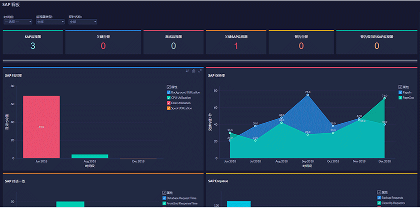Viewport: 420px width, 208px height.
Task: Uncheck Background Utilization in the legend
Action: coord(168,92)
